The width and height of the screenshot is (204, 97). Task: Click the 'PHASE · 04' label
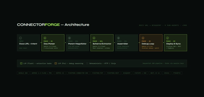click(171, 41)
